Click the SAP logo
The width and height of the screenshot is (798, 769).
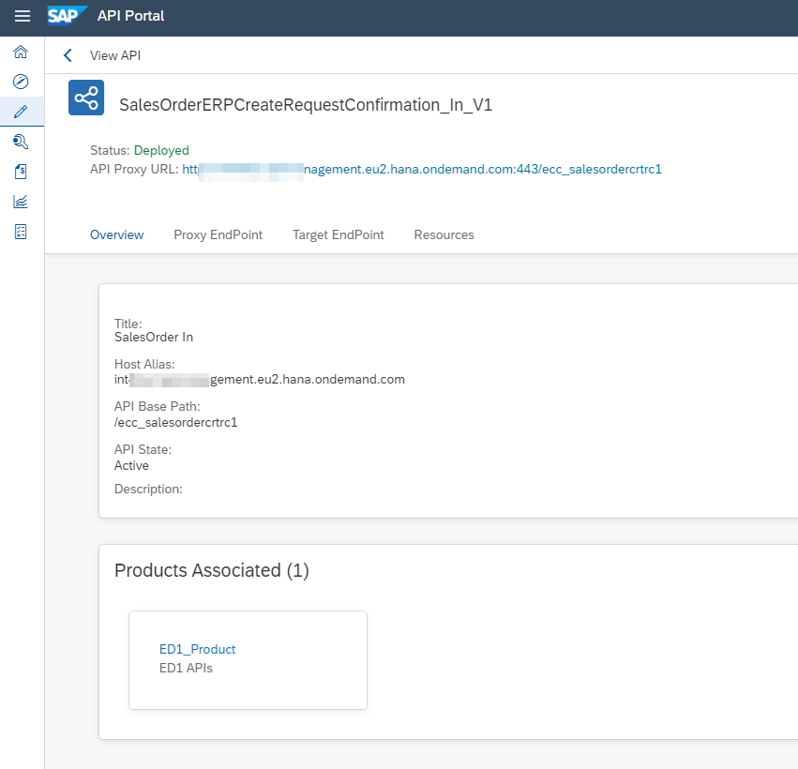coord(68,16)
